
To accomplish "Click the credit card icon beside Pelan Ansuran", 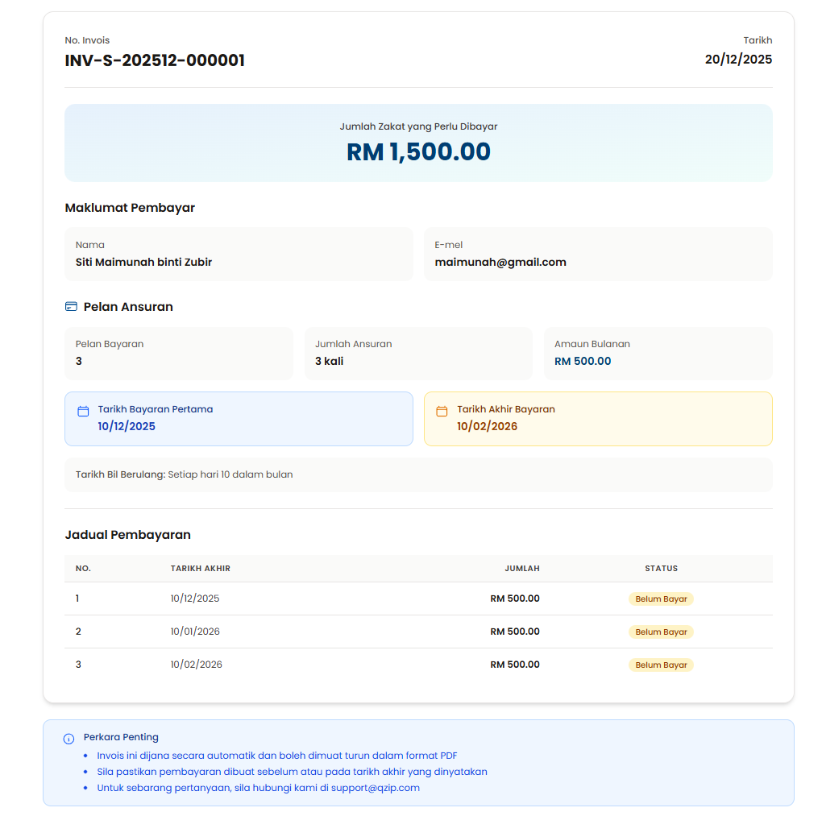I will [71, 307].
